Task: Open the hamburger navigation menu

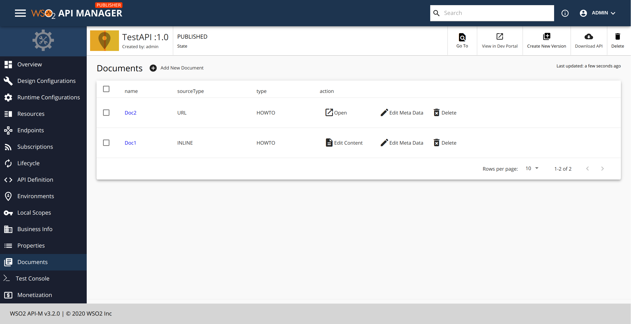Action: tap(20, 13)
